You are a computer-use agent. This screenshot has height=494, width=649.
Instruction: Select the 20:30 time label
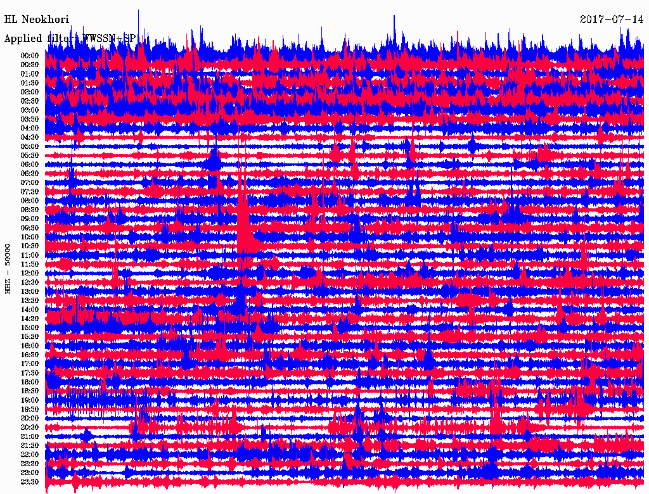coord(30,427)
